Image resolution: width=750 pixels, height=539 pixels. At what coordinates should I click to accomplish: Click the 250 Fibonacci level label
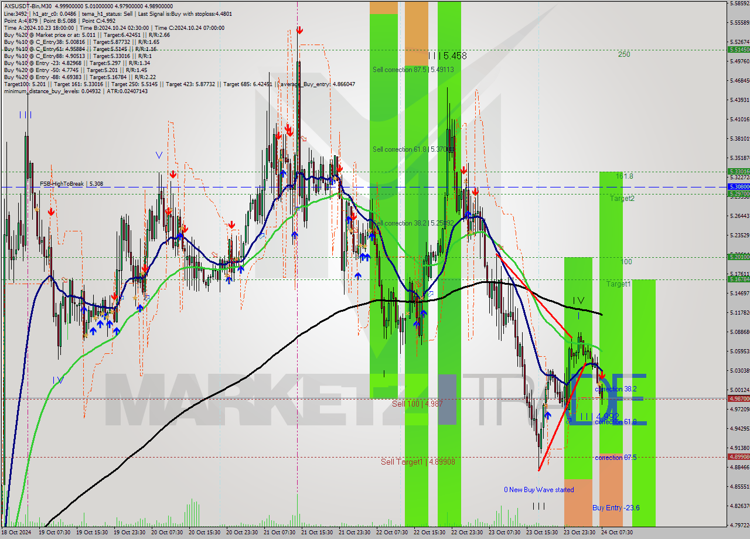[x=624, y=54]
